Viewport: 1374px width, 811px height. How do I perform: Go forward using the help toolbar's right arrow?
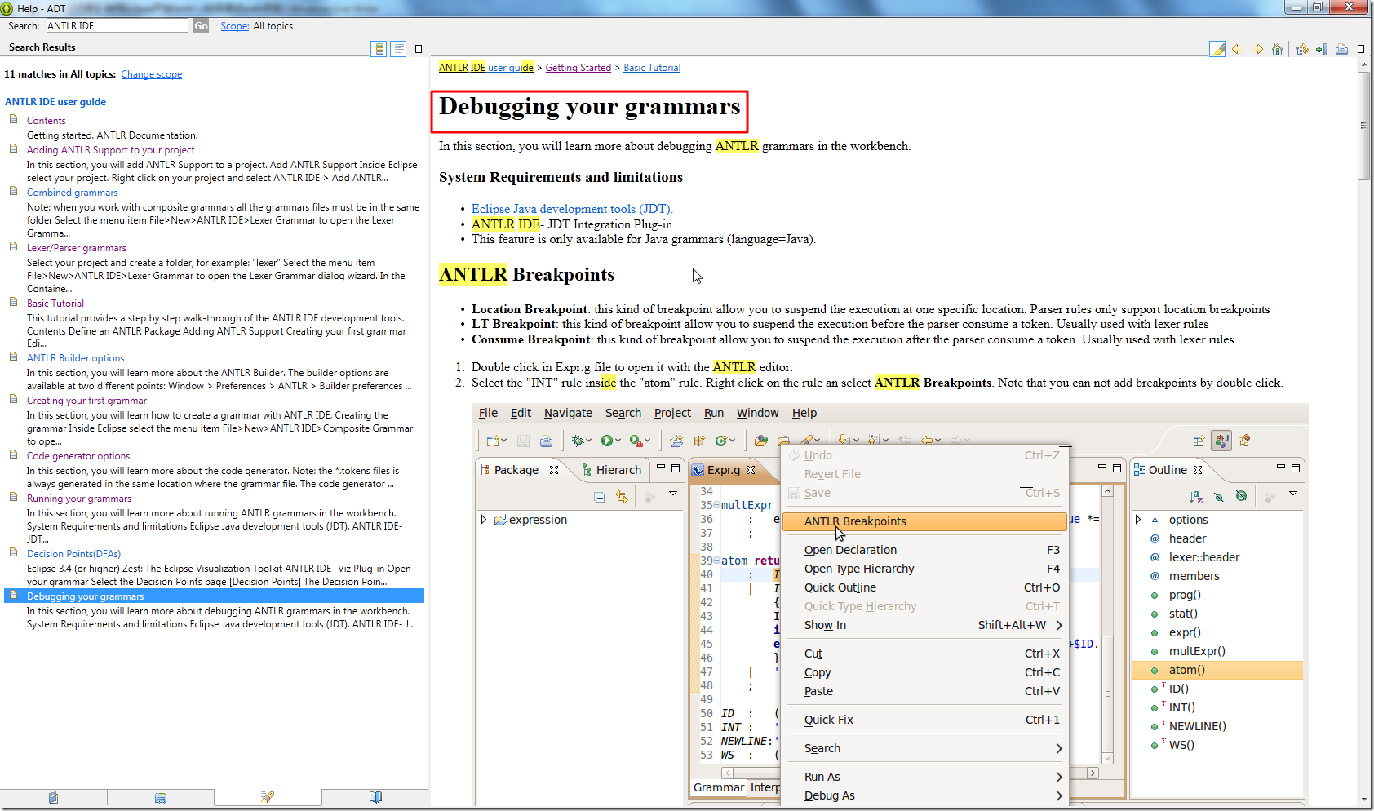[1257, 49]
